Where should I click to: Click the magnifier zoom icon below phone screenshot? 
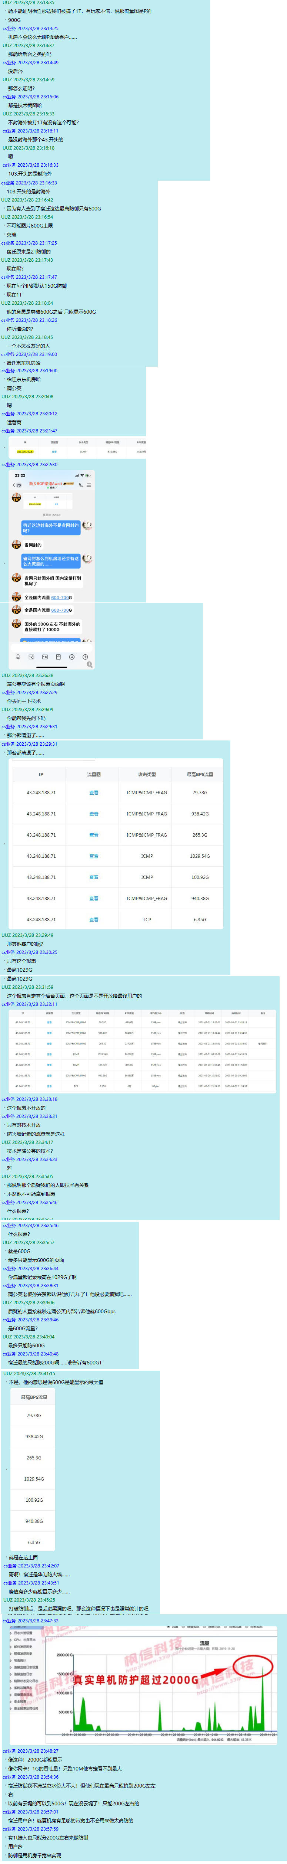pyautogui.click(x=89, y=665)
